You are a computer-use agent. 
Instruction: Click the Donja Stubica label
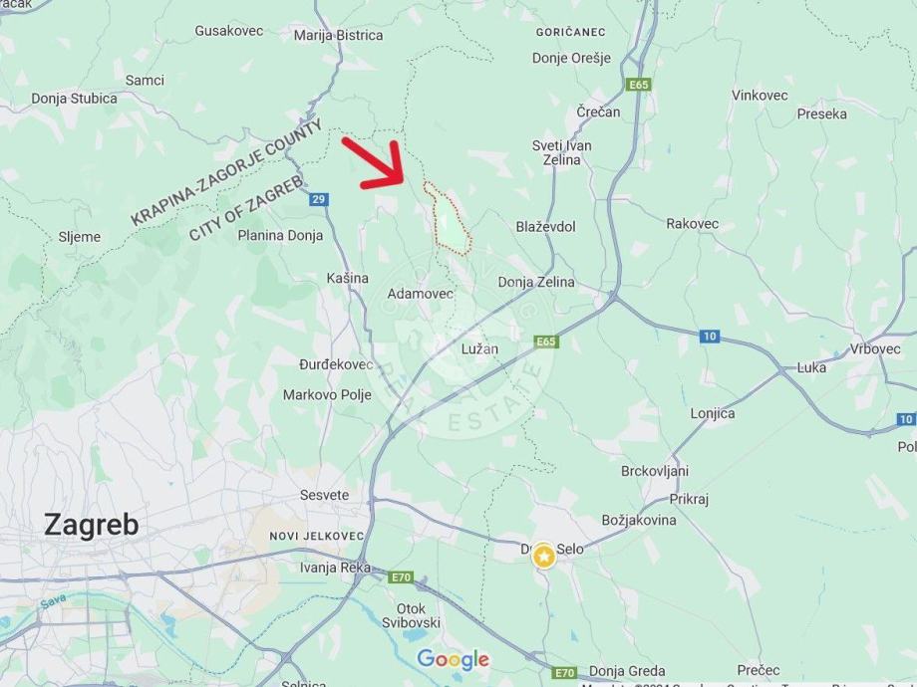(x=75, y=99)
